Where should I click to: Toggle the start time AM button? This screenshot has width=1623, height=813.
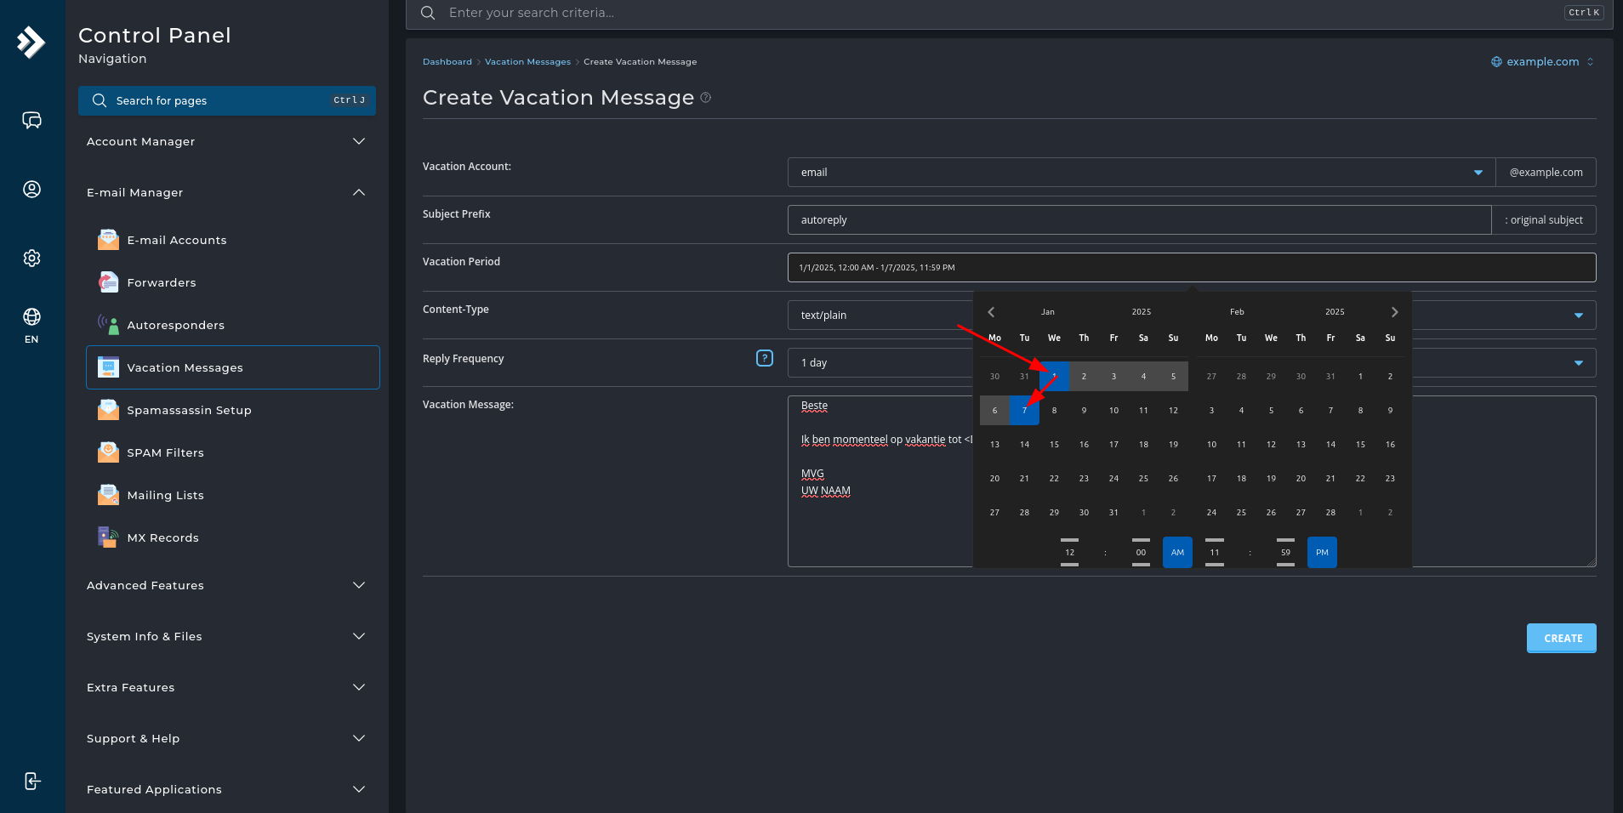(x=1177, y=553)
